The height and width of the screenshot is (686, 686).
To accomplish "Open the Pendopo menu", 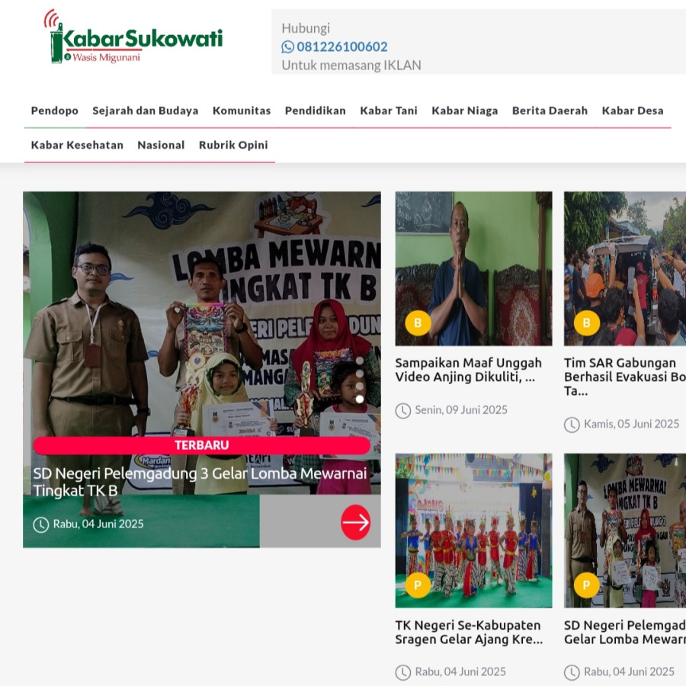I will 55,111.
